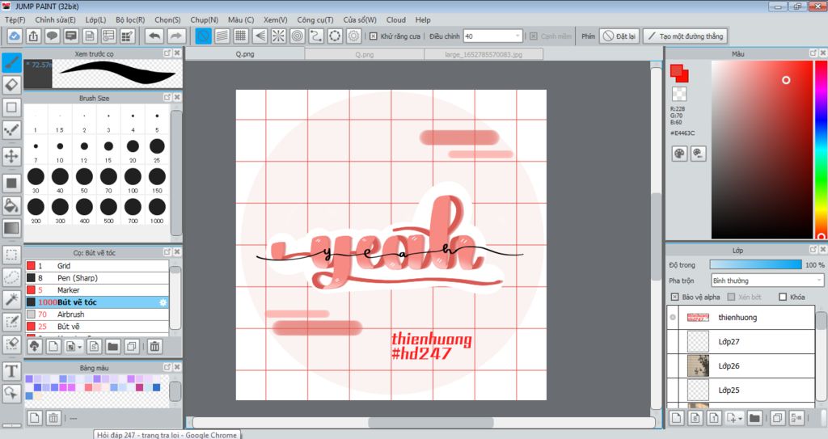Click the Undo arrow in toolbar

click(154, 36)
